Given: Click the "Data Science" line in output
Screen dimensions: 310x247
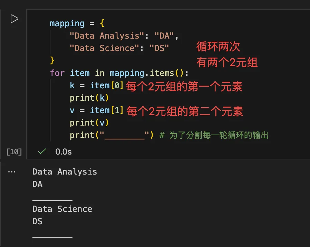Looking at the screenshot, I should (62, 209).
